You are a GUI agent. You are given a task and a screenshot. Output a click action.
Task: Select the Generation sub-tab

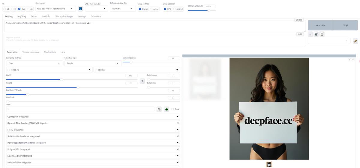[x=12, y=52]
